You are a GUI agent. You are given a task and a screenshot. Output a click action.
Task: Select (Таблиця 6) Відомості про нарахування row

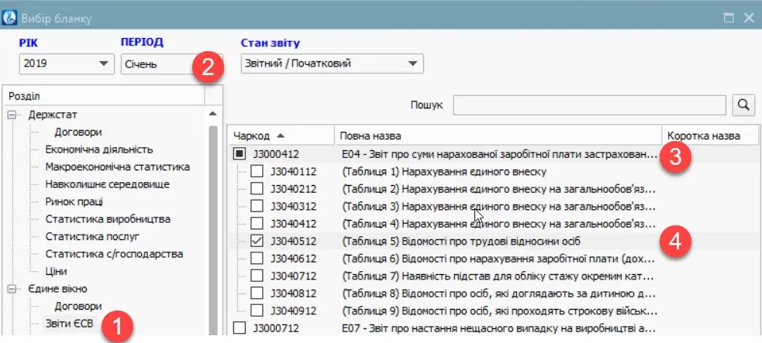[493, 259]
